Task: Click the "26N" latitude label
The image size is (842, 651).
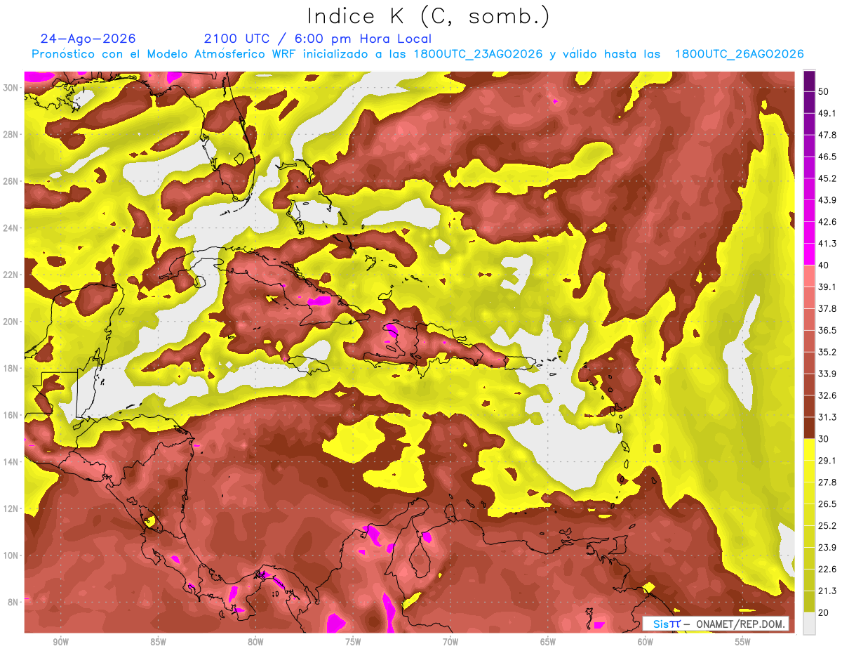Action: [x=11, y=181]
